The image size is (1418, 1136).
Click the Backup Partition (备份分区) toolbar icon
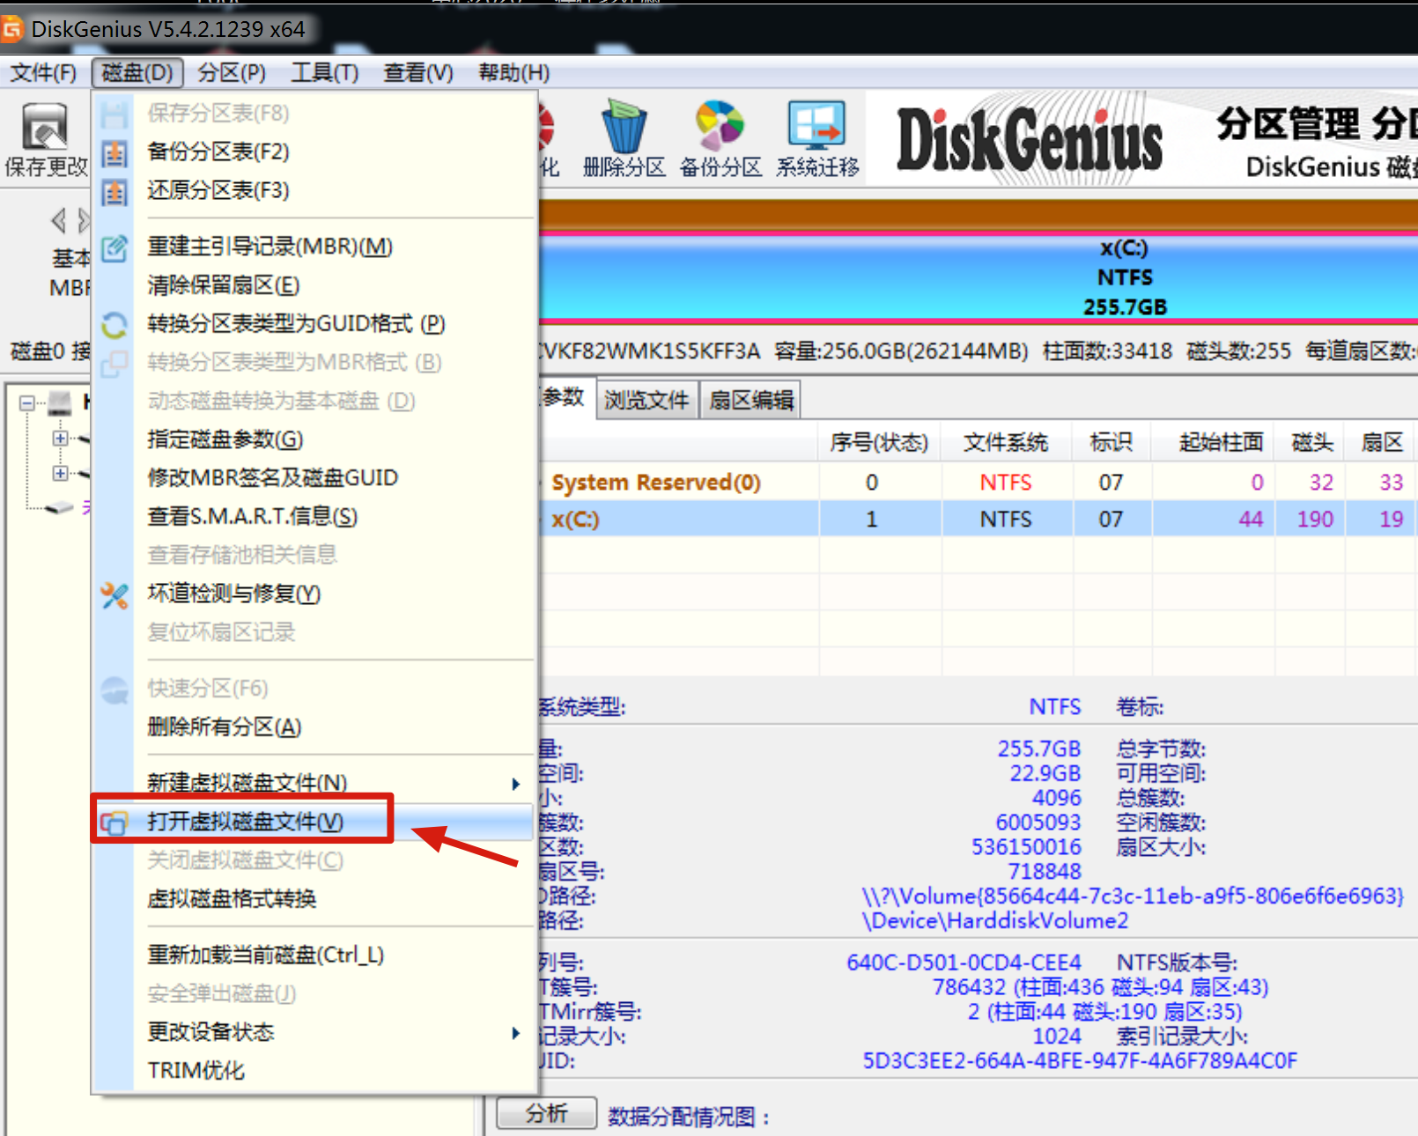point(720,140)
